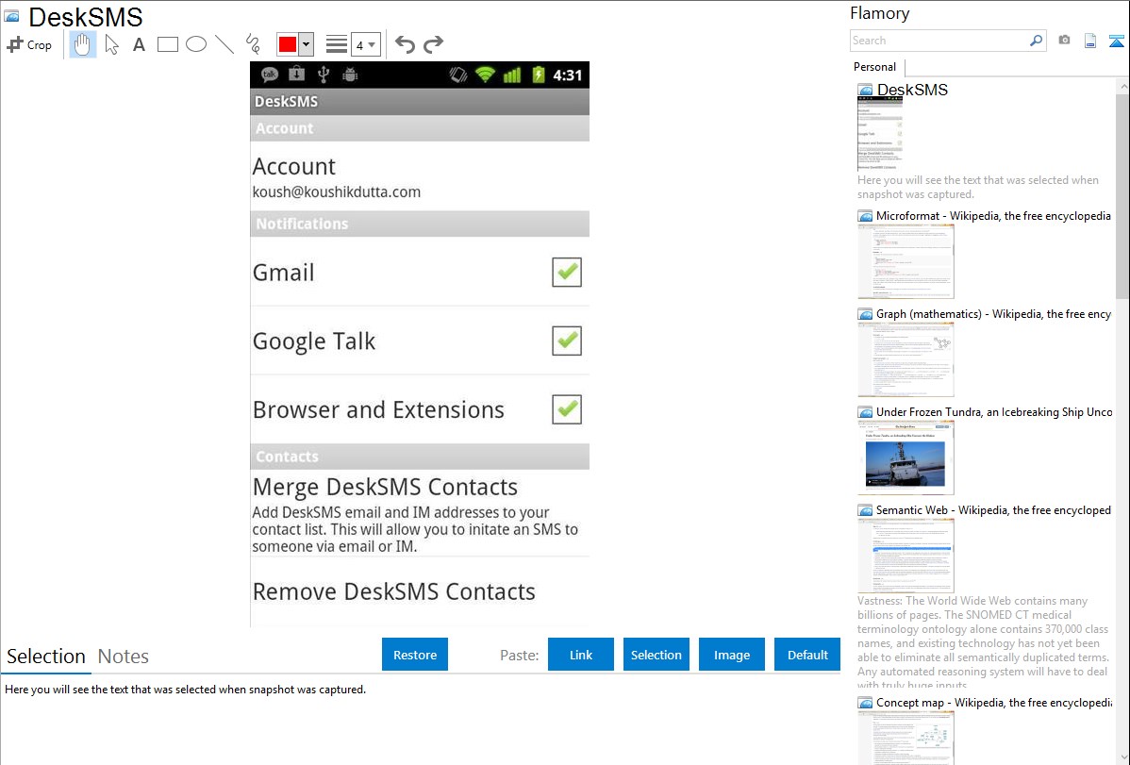Viewport: 1130px width, 765px height.
Task: Toggle the Browser and Extensions checkbox
Action: pyautogui.click(x=567, y=408)
